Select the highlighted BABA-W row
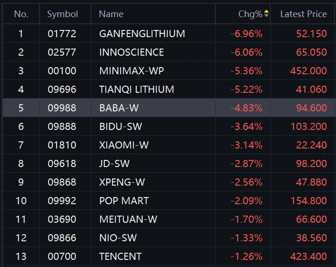The width and height of the screenshot is (336, 267). pyautogui.click(x=169, y=108)
